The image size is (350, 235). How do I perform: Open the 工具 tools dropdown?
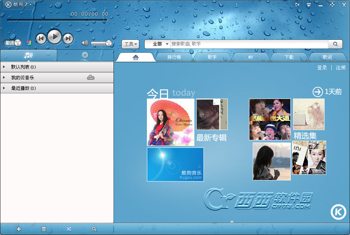coord(130,44)
